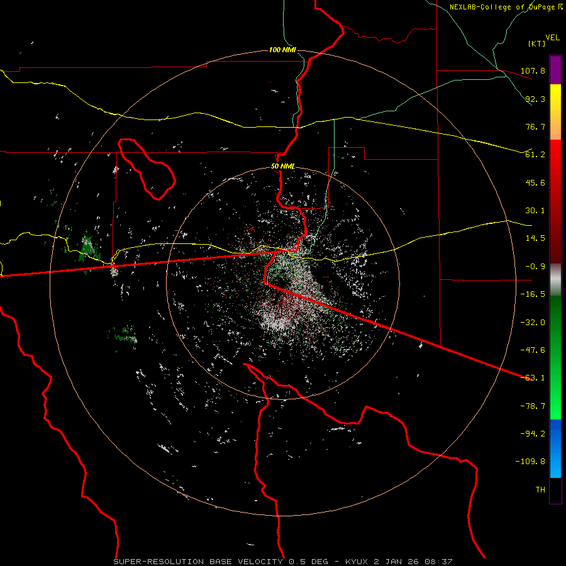Click the 61.2 velocity scale value

[x=535, y=155]
